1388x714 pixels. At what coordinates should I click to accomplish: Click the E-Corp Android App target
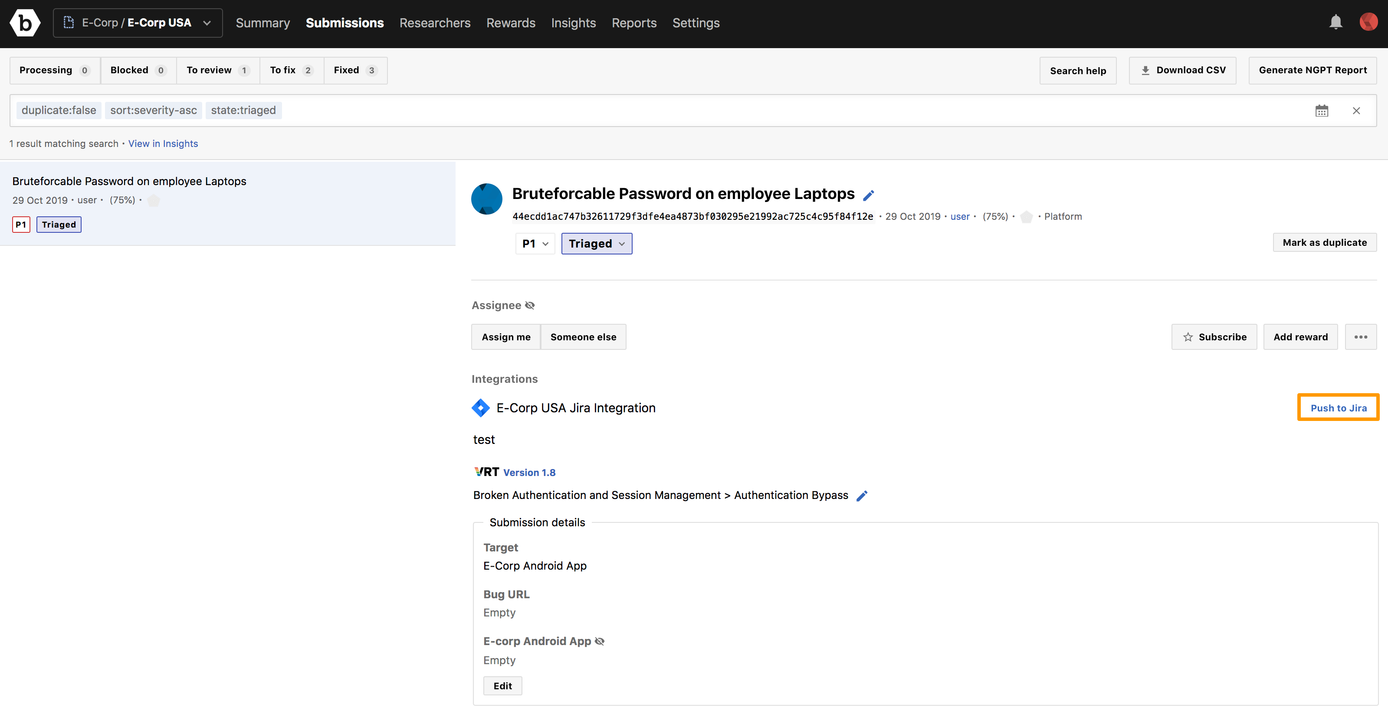click(x=535, y=566)
